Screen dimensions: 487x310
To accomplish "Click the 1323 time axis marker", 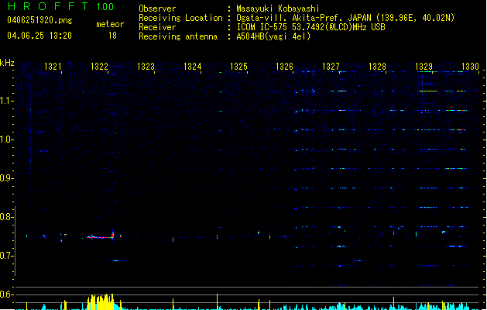I will [146, 67].
